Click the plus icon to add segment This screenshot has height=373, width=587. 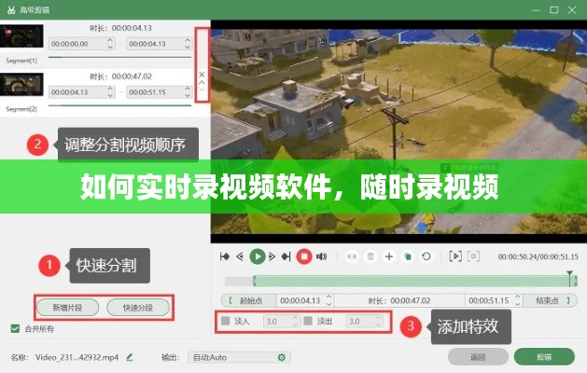(x=388, y=256)
